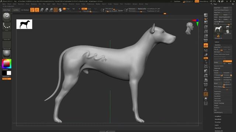Image resolution: width=236 pixels, height=132 pixels.
Task: Click the Divide button
Action: [x=218, y=62]
